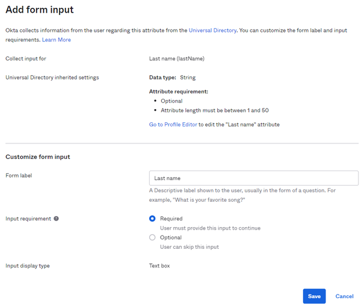Viewport: 361px width, 306px height.
Task: Click the 'Universal Directory inherited settings' label
Action: pos(52,78)
